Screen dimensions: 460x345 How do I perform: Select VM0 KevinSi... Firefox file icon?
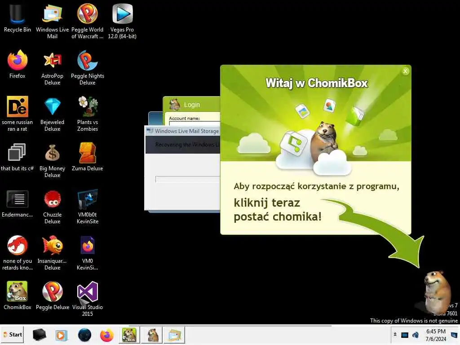point(88,253)
